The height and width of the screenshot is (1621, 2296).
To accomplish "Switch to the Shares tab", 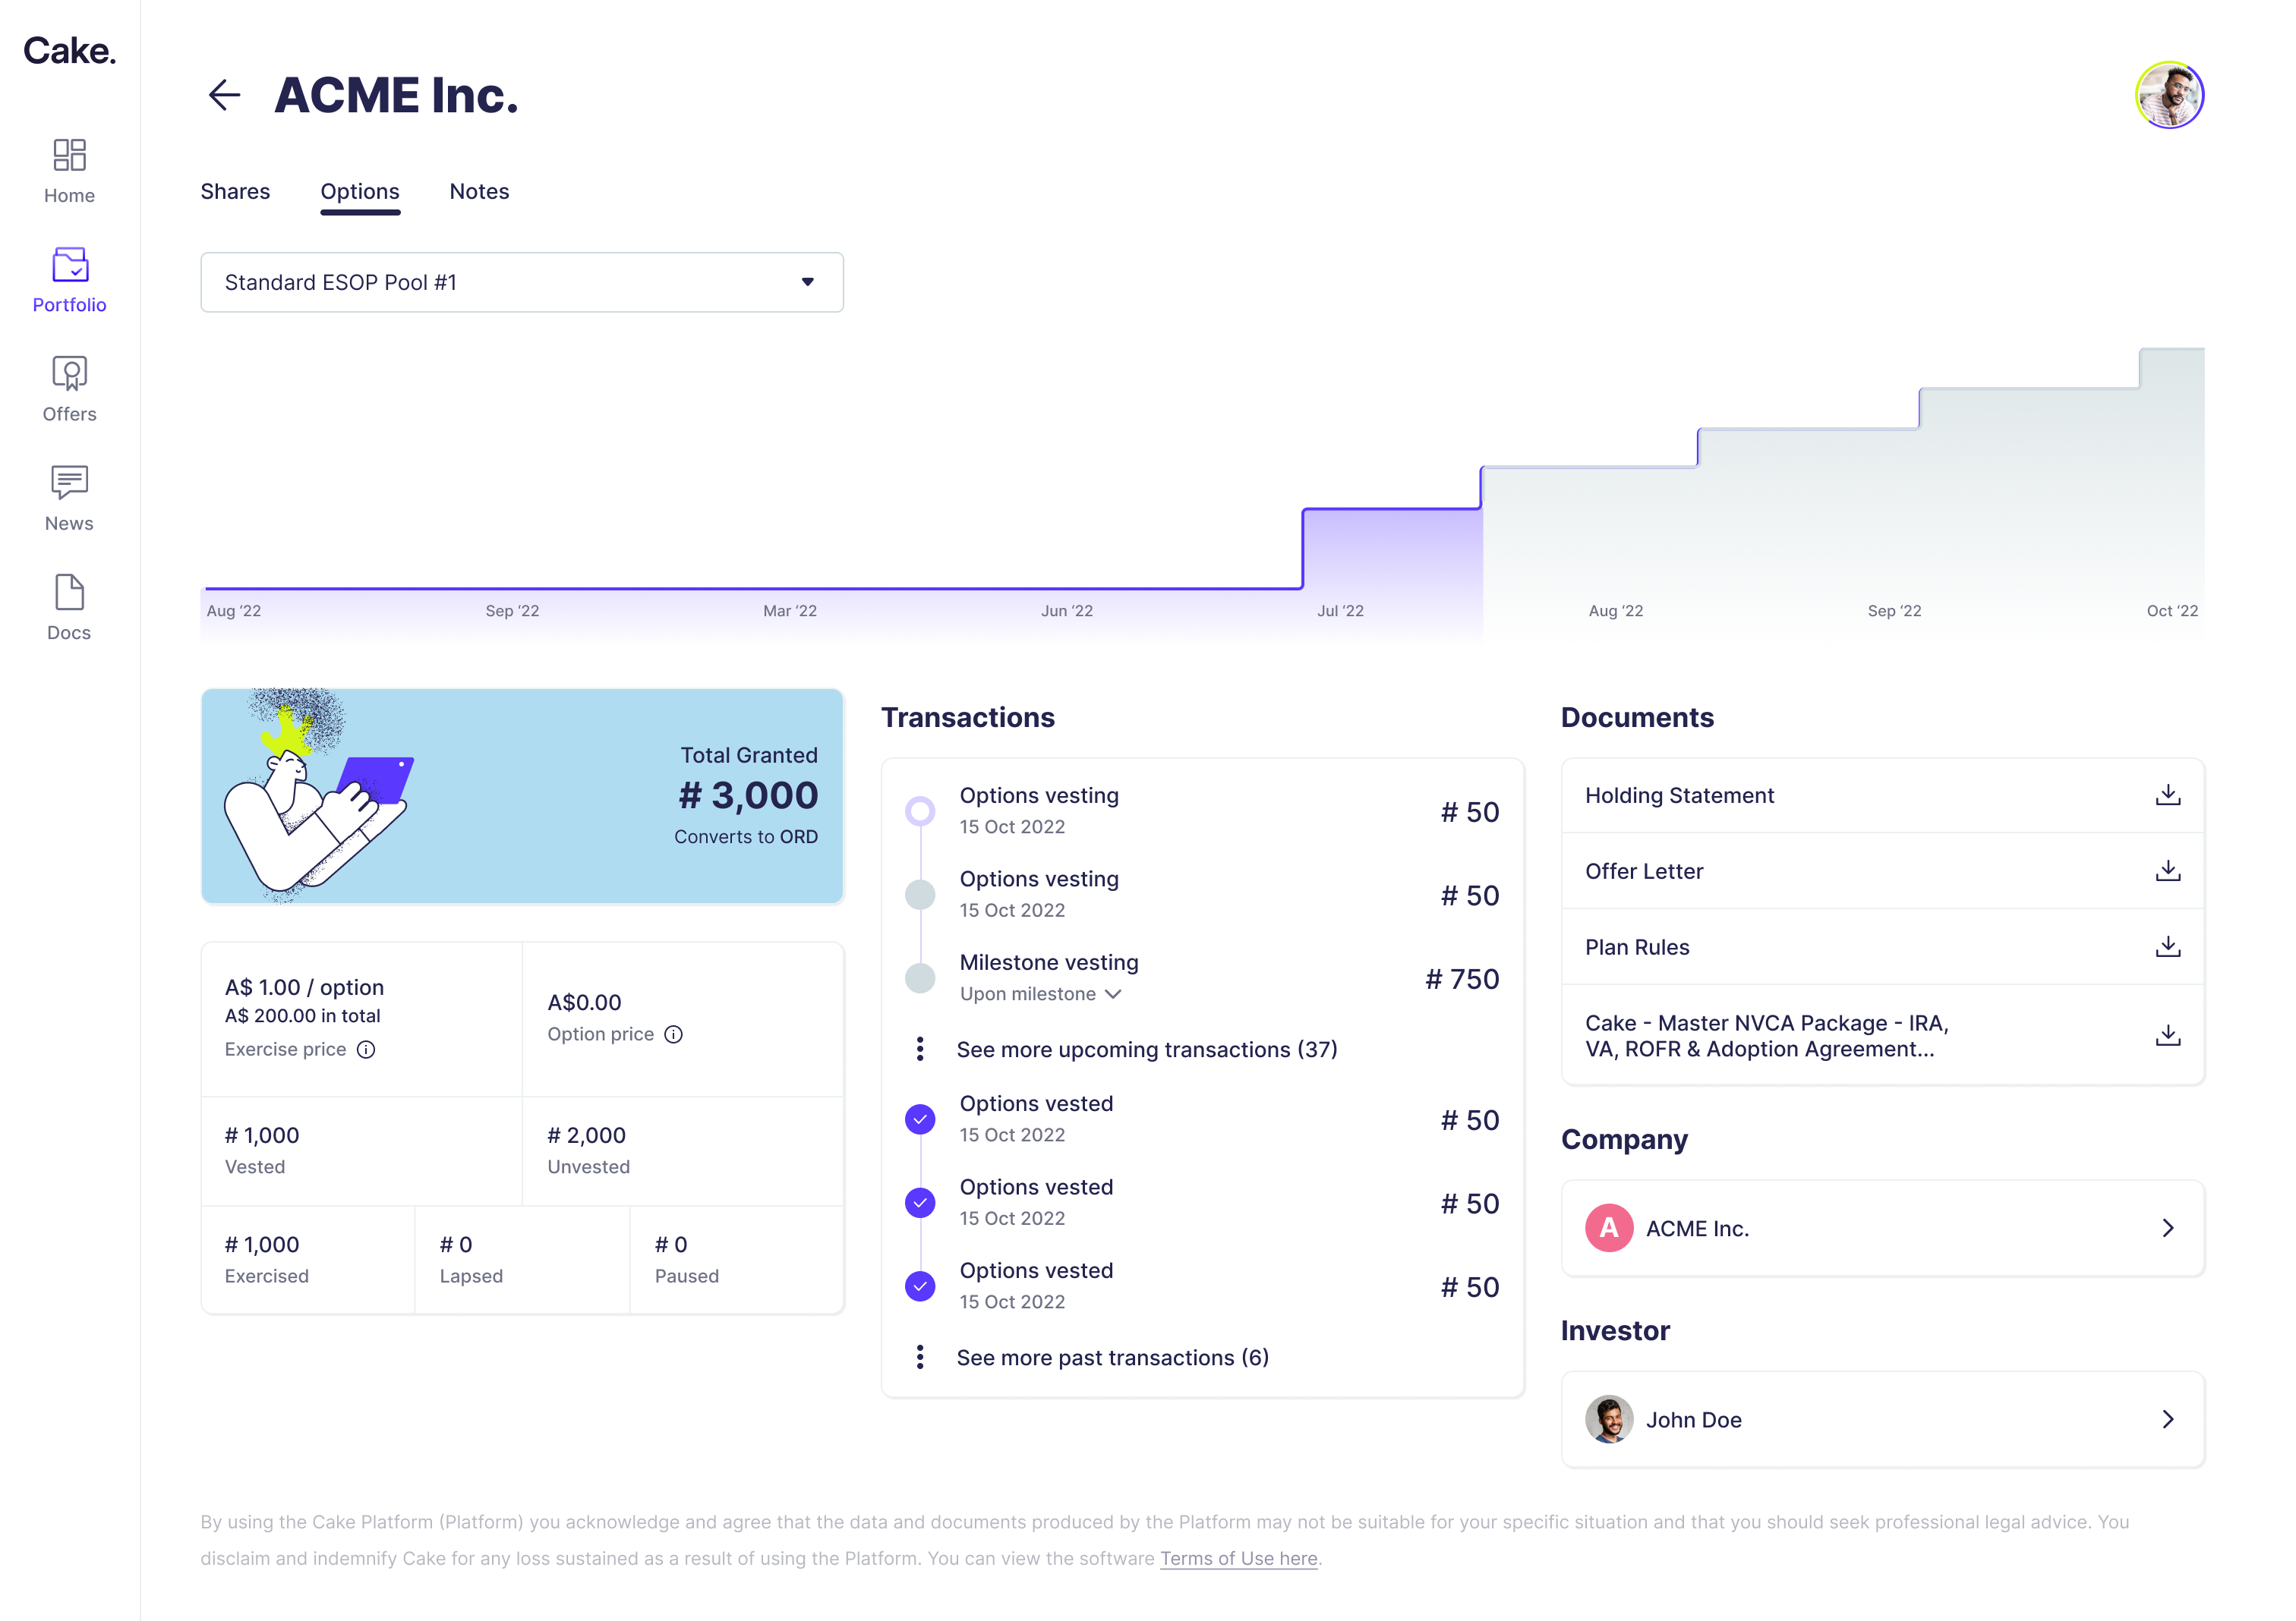I will (235, 191).
